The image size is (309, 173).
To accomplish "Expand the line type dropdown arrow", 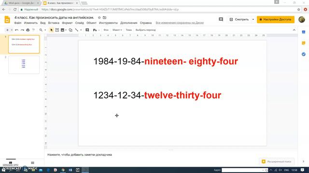I will [x=81, y=30].
